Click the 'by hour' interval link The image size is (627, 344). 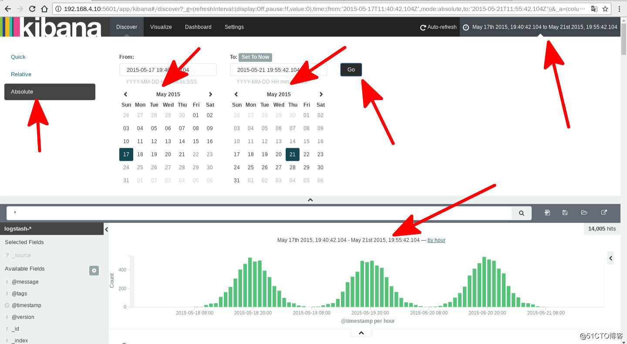(436, 240)
